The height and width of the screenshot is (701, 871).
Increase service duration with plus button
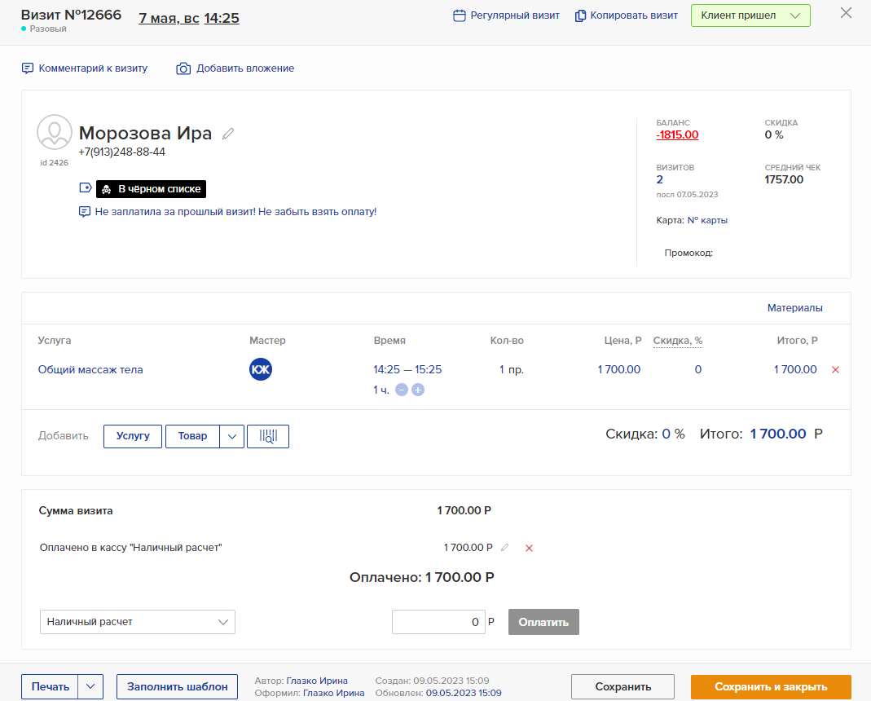point(418,390)
